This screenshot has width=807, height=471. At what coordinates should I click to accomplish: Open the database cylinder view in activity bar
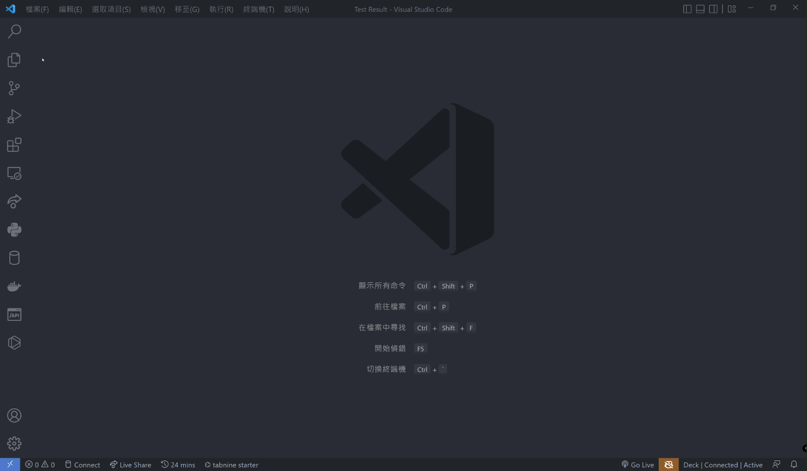click(14, 258)
